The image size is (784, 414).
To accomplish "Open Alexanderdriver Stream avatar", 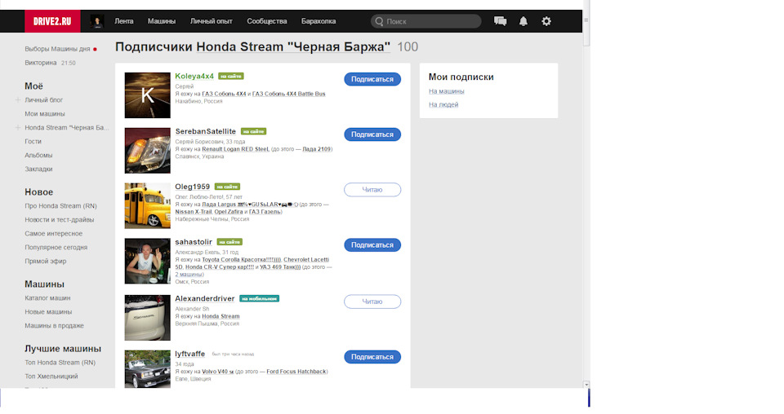I will (x=148, y=318).
